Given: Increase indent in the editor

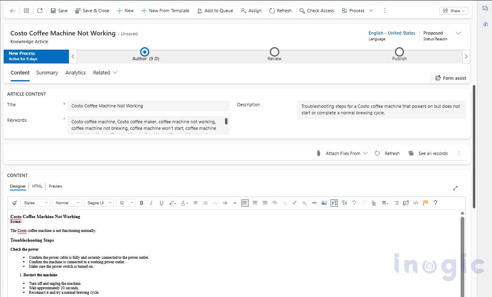Looking at the screenshot, I should click(225, 203).
